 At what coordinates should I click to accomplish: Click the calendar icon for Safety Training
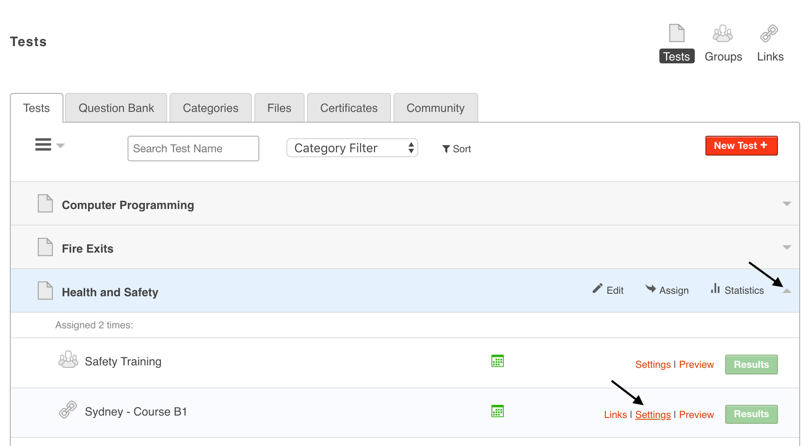click(497, 361)
